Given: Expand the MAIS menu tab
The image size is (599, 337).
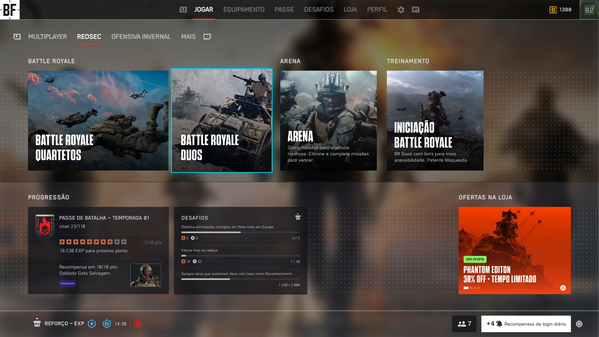Looking at the screenshot, I should 188,37.
